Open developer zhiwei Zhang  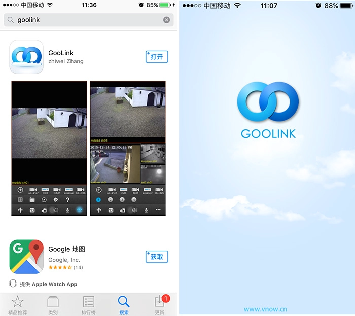pos(66,61)
